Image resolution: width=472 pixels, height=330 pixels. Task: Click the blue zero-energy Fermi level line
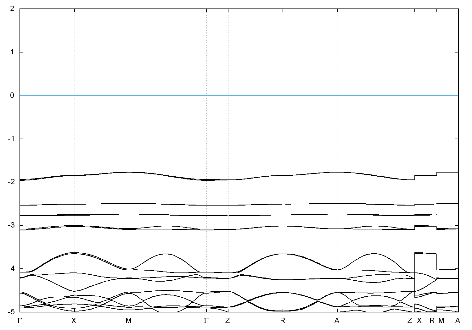[239, 95]
